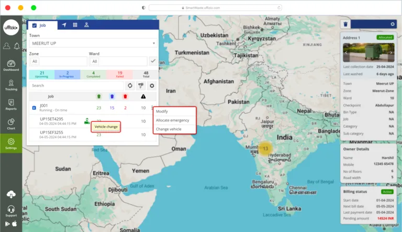Open the Tracking section
402x232 pixels.
pyautogui.click(x=10, y=84)
